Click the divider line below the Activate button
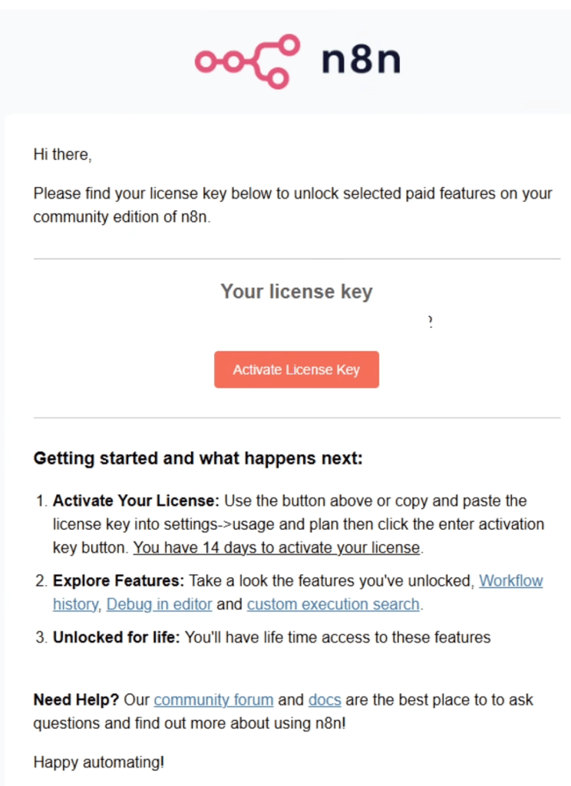Screen dimensions: 571x786 (296, 418)
